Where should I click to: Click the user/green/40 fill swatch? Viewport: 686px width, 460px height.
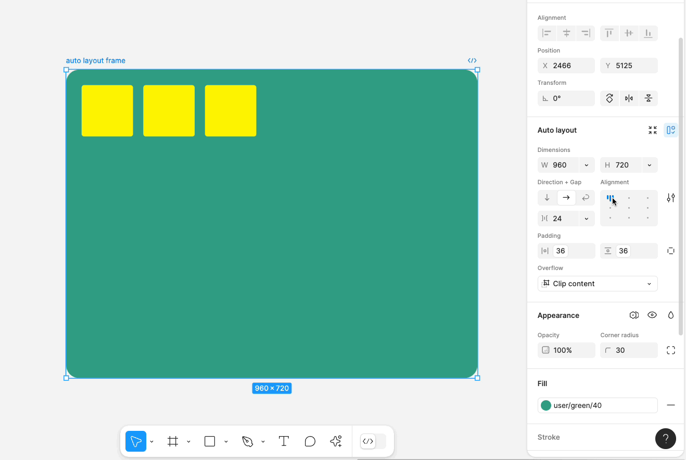[x=546, y=405]
